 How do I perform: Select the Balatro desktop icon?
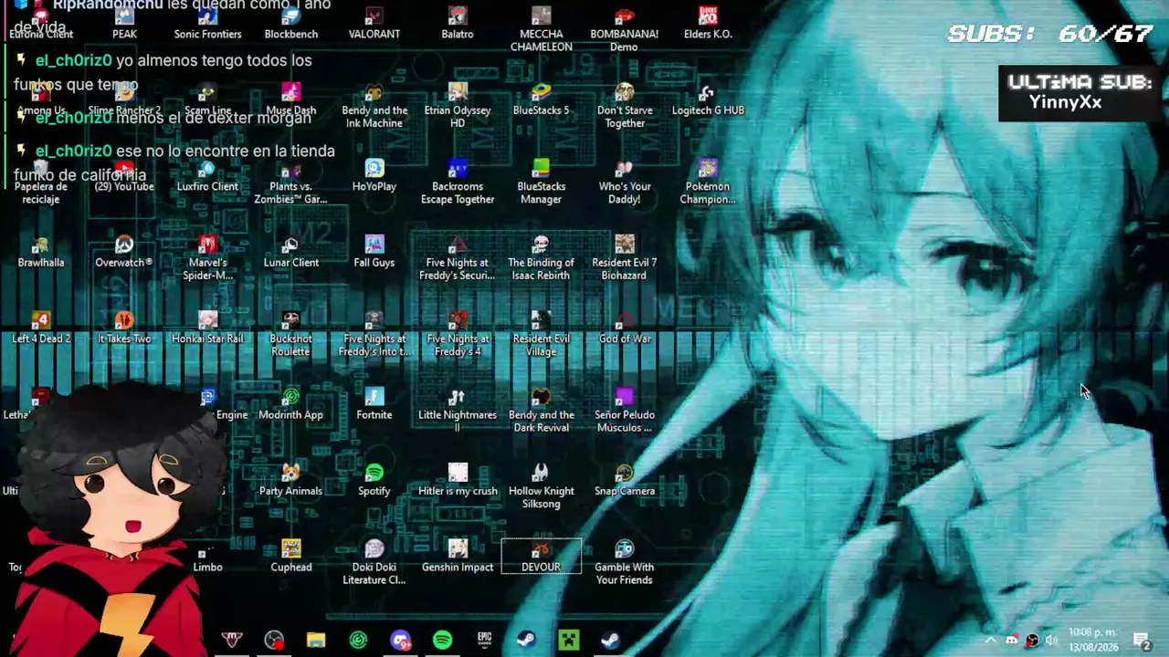458,24
